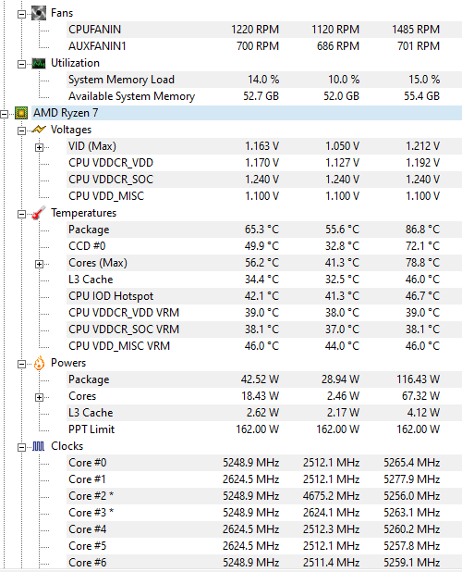Click the Powers flame icon
462x572 pixels.
(x=39, y=363)
